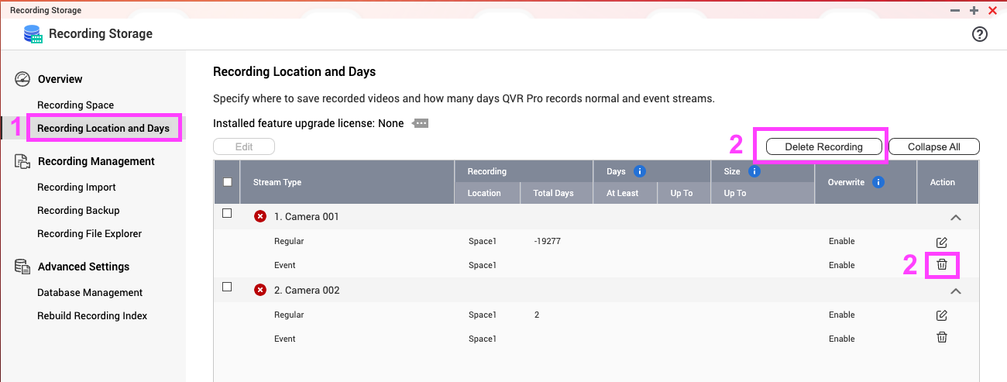Click the trash icon for Camera 002 Event
The image size is (1007, 382).
[942, 338]
